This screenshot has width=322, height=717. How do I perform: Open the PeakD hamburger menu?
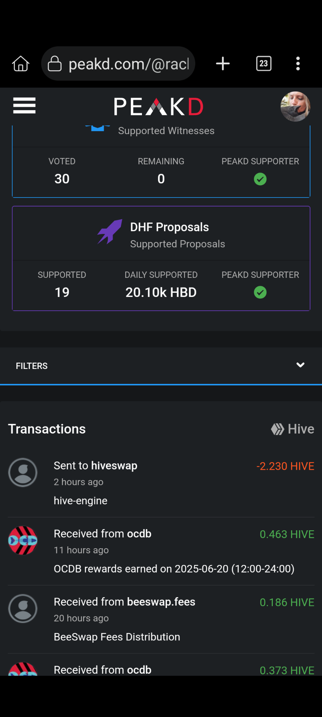pos(24,106)
